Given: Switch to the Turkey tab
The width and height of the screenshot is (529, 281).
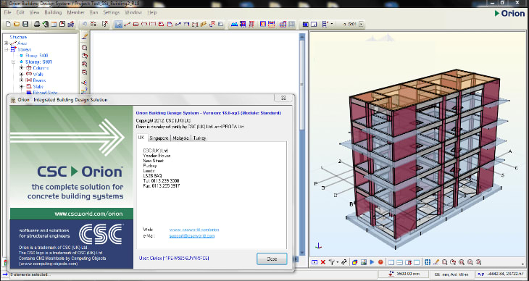Looking at the screenshot, I should [x=199, y=138].
